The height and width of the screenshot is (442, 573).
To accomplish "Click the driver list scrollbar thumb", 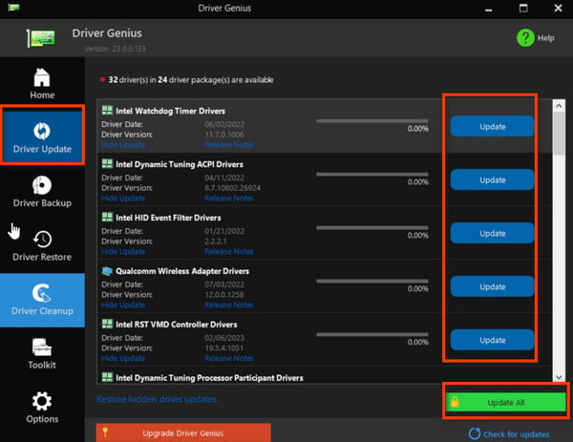I will point(559,134).
